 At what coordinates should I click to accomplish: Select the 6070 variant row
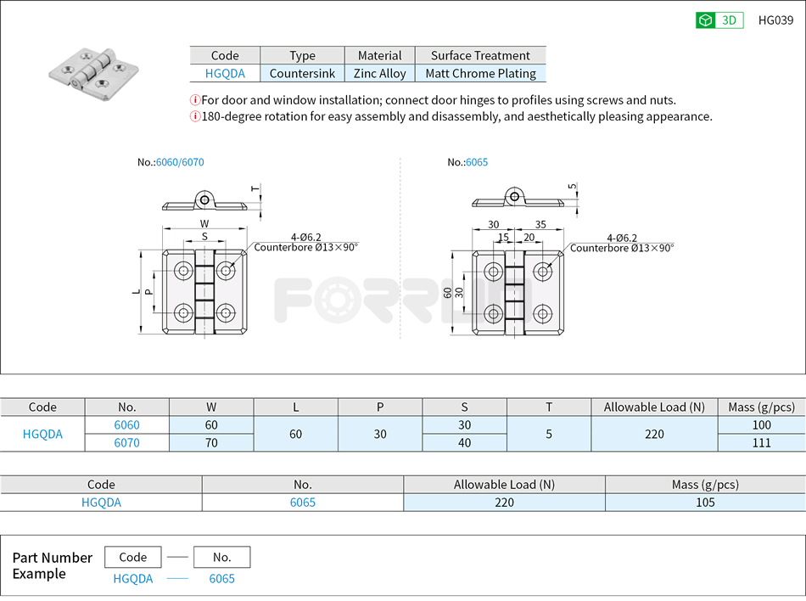127,442
